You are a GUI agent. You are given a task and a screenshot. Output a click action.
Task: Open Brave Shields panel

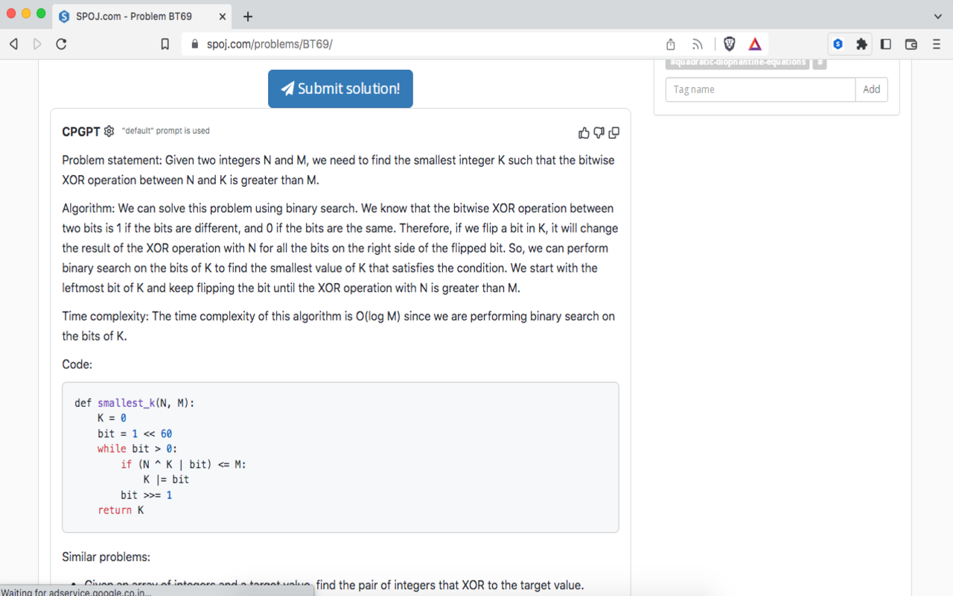[x=730, y=44]
